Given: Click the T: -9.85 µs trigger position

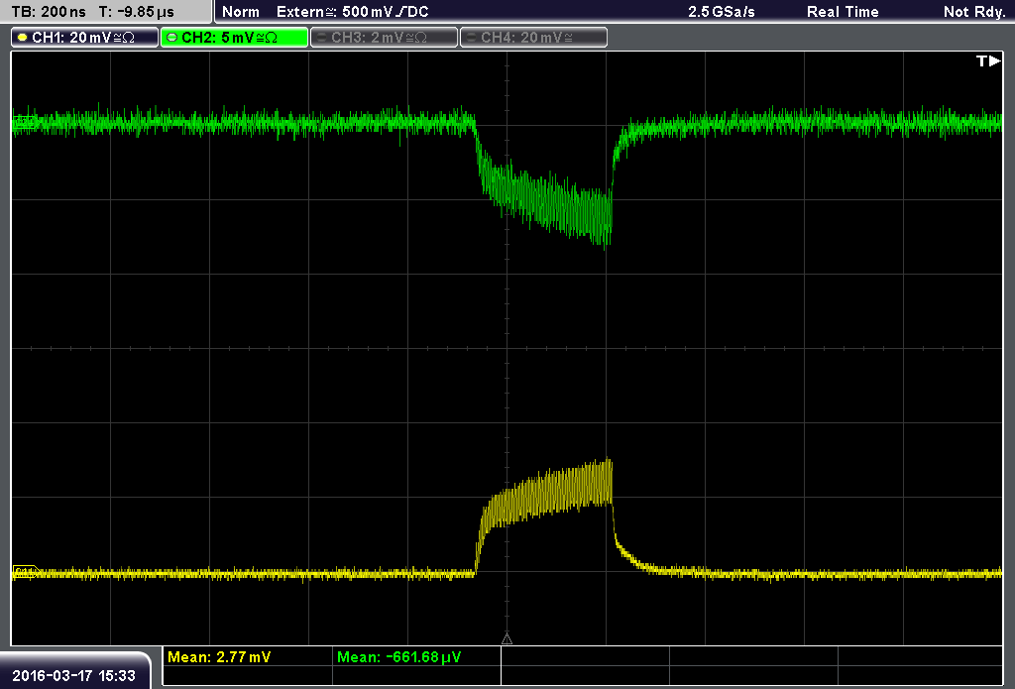Looking at the screenshot, I should point(136,12).
